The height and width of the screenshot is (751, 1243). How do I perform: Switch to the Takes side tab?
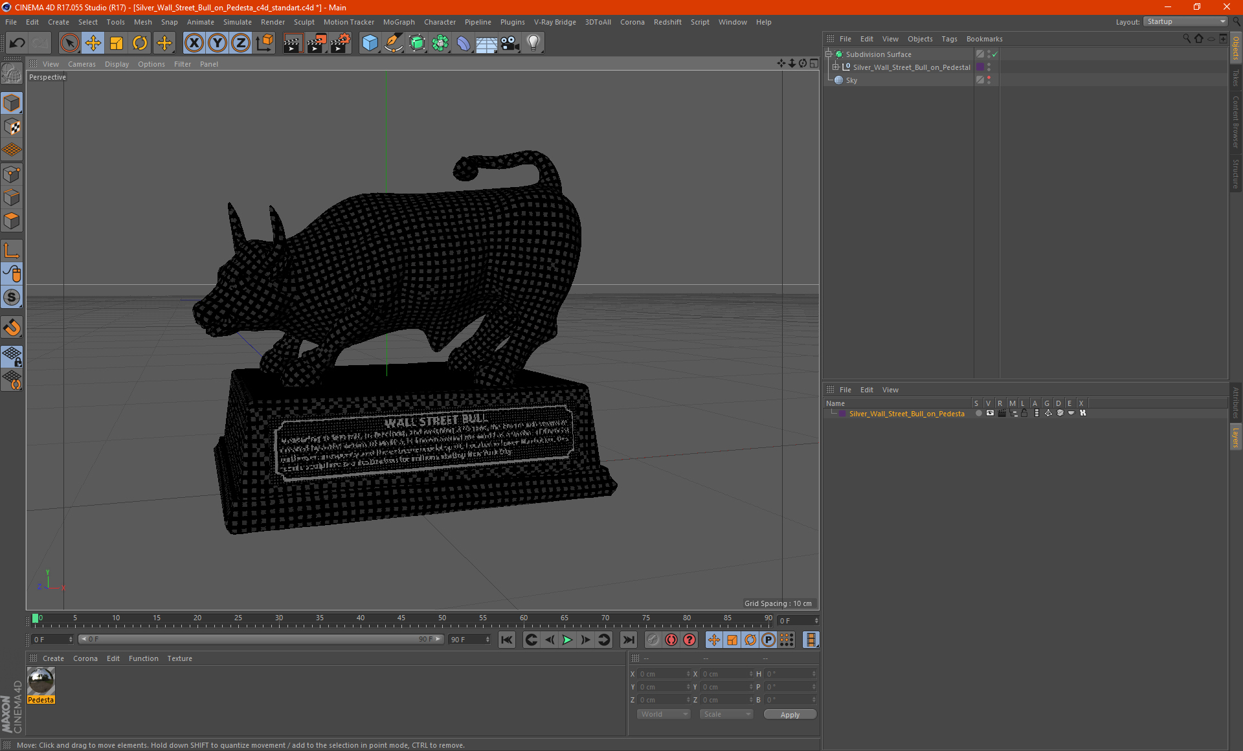1235,78
